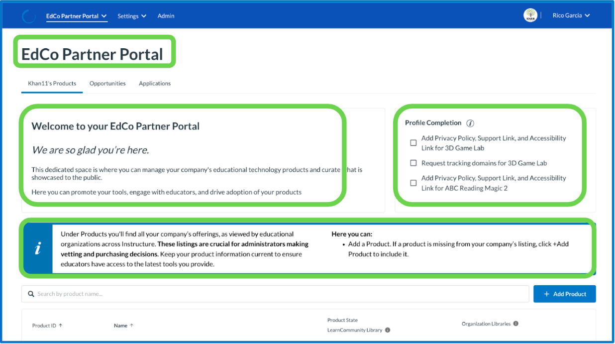Click the Profile Completion info icon
The height and width of the screenshot is (344, 615).
[x=470, y=123]
